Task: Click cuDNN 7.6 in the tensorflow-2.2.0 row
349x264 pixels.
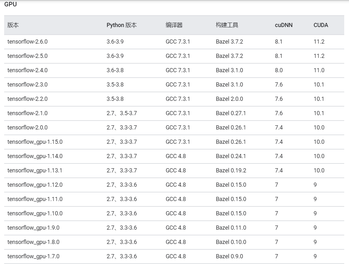Action: 279,99
